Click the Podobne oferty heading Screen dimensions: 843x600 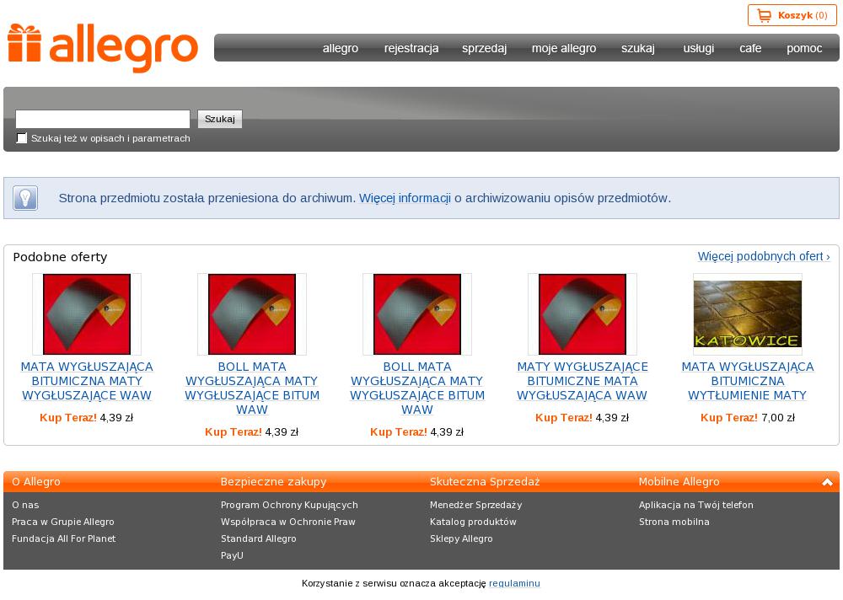pos(60,257)
